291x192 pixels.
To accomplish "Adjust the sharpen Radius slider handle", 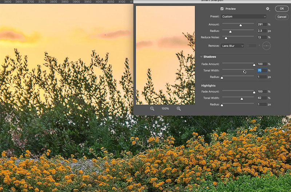I will point(230,32).
